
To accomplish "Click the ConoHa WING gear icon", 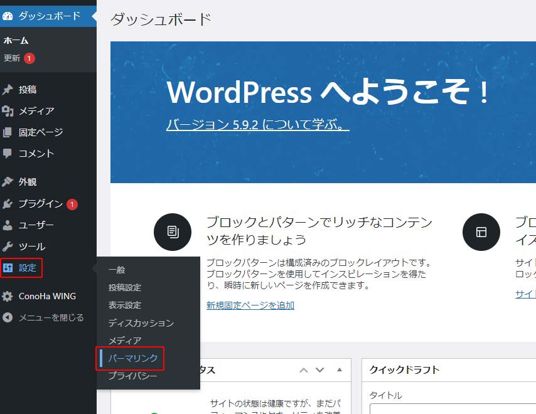I will click(x=8, y=296).
